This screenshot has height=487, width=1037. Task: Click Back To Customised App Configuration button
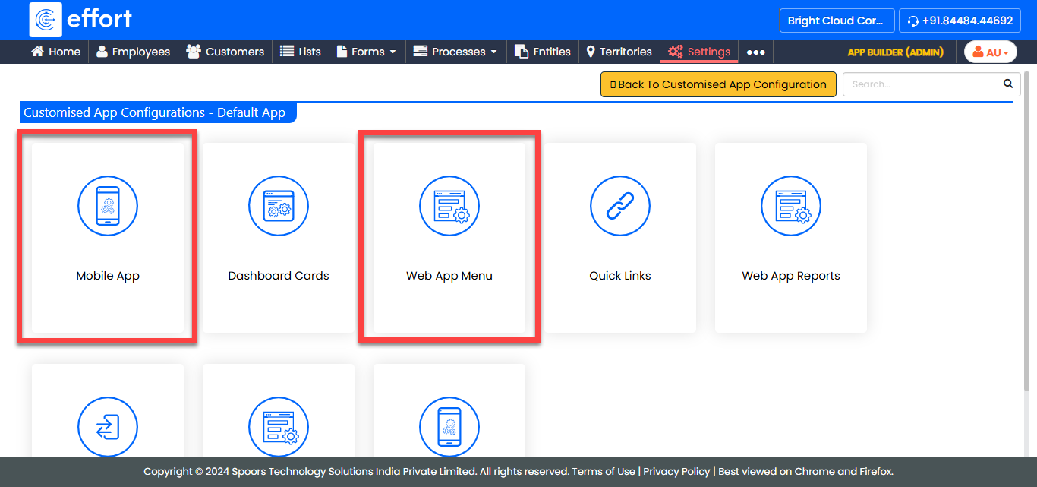pos(717,84)
